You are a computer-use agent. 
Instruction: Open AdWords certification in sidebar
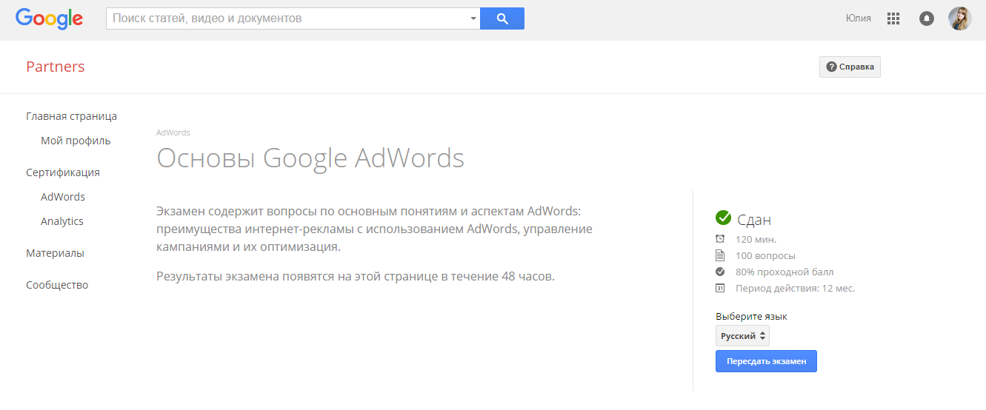pyautogui.click(x=63, y=197)
